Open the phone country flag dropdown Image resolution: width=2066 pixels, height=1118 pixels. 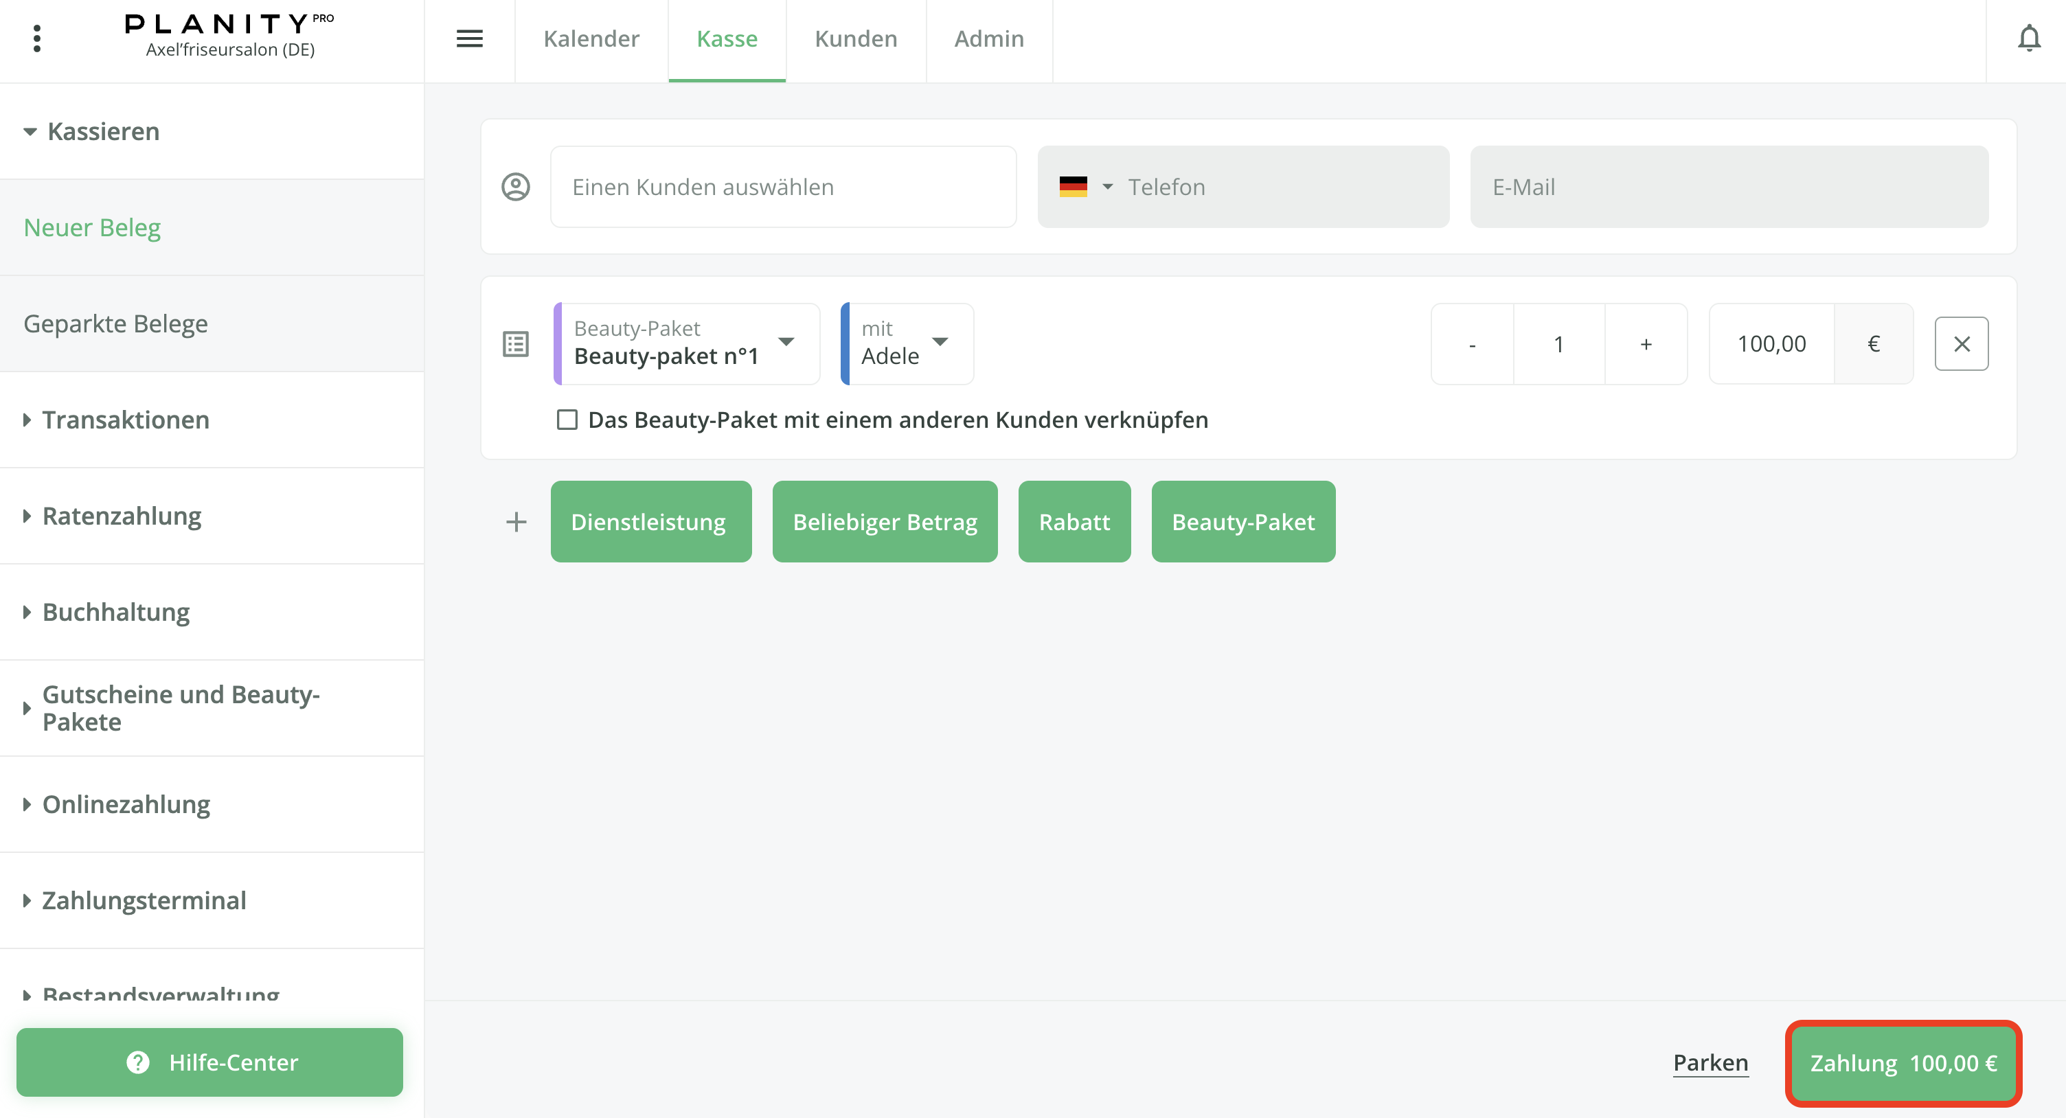coord(1085,186)
